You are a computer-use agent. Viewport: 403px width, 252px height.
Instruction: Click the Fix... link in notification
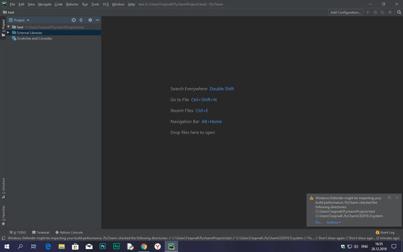pyautogui.click(x=318, y=222)
